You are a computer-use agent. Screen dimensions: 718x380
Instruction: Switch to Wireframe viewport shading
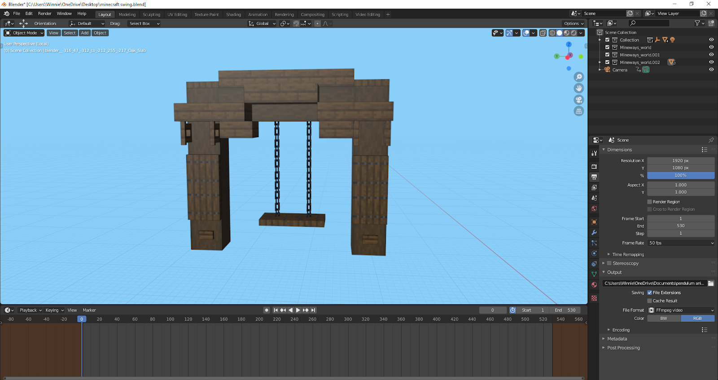coord(552,33)
